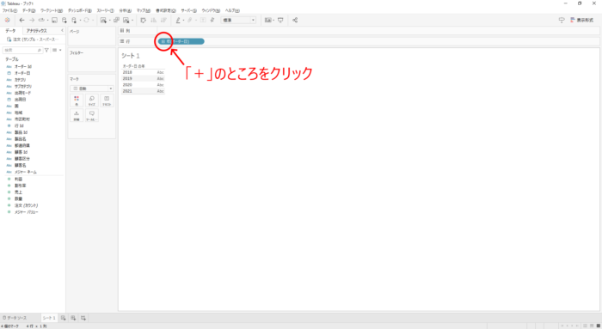Click the new dashboard icon at bottom
The height and width of the screenshot is (329, 602).
(x=73, y=318)
